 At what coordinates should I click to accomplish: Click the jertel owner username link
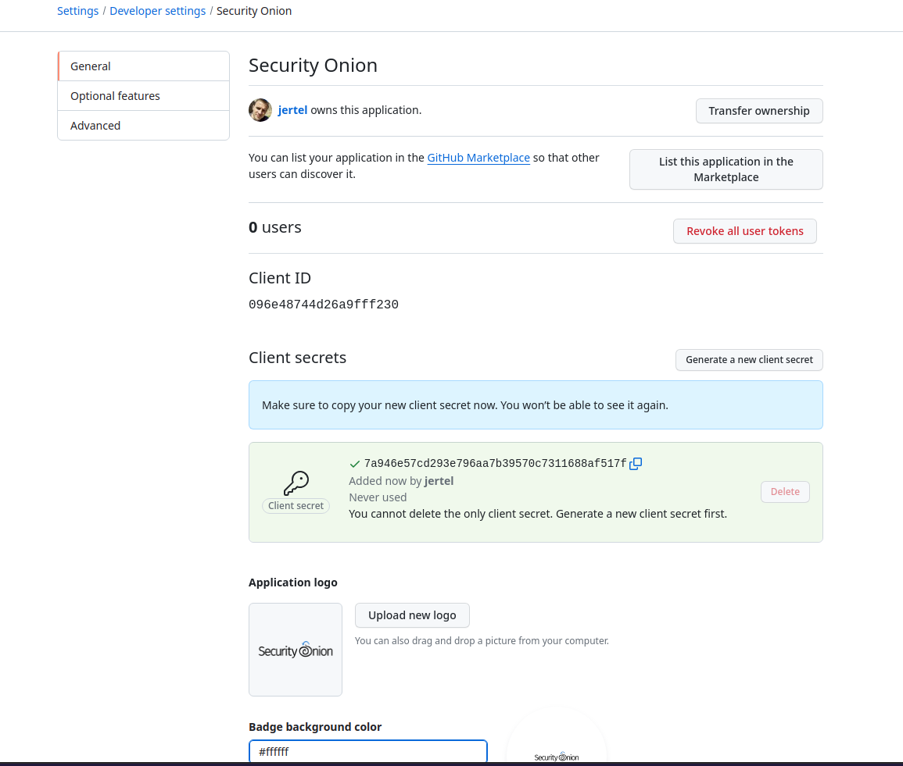point(292,110)
